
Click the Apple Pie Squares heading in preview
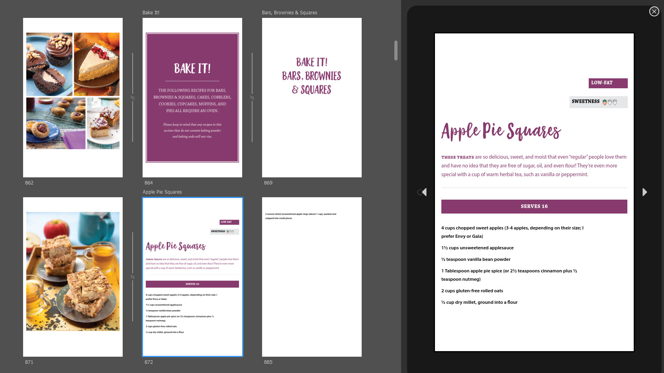(x=501, y=131)
